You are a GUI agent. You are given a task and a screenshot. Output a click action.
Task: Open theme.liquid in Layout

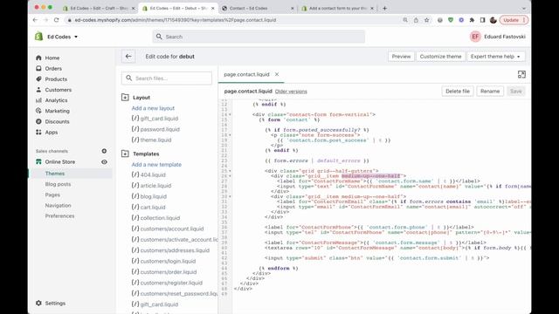(x=151, y=140)
